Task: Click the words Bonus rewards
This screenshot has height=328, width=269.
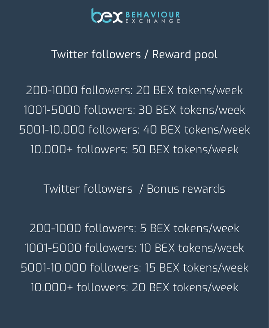Action: pos(186,189)
